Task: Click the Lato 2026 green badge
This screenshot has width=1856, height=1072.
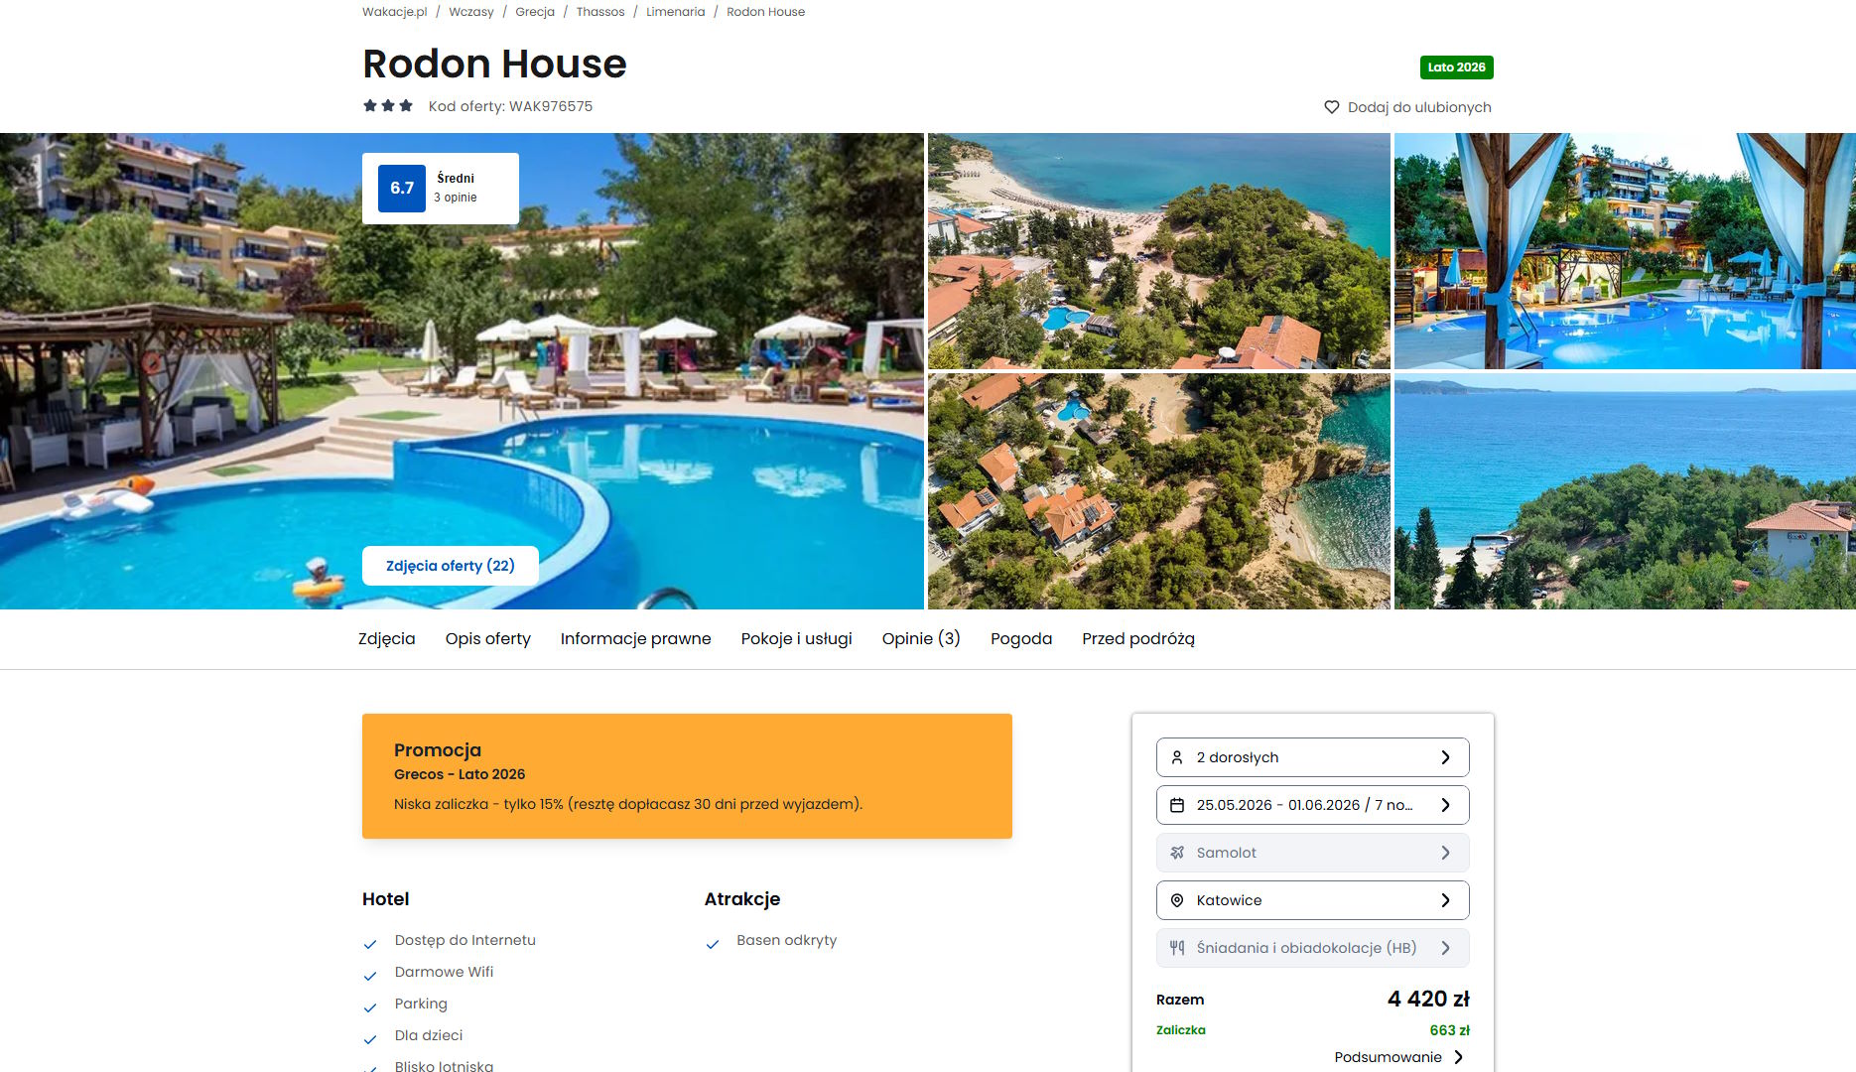Action: tap(1456, 67)
